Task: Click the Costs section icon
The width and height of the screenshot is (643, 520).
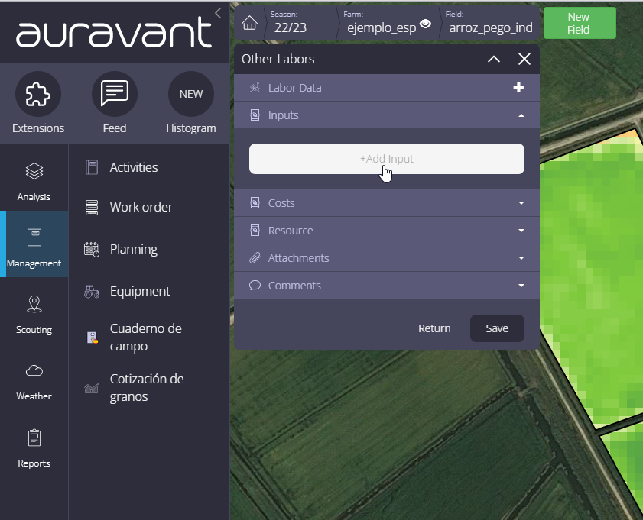Action: 255,202
